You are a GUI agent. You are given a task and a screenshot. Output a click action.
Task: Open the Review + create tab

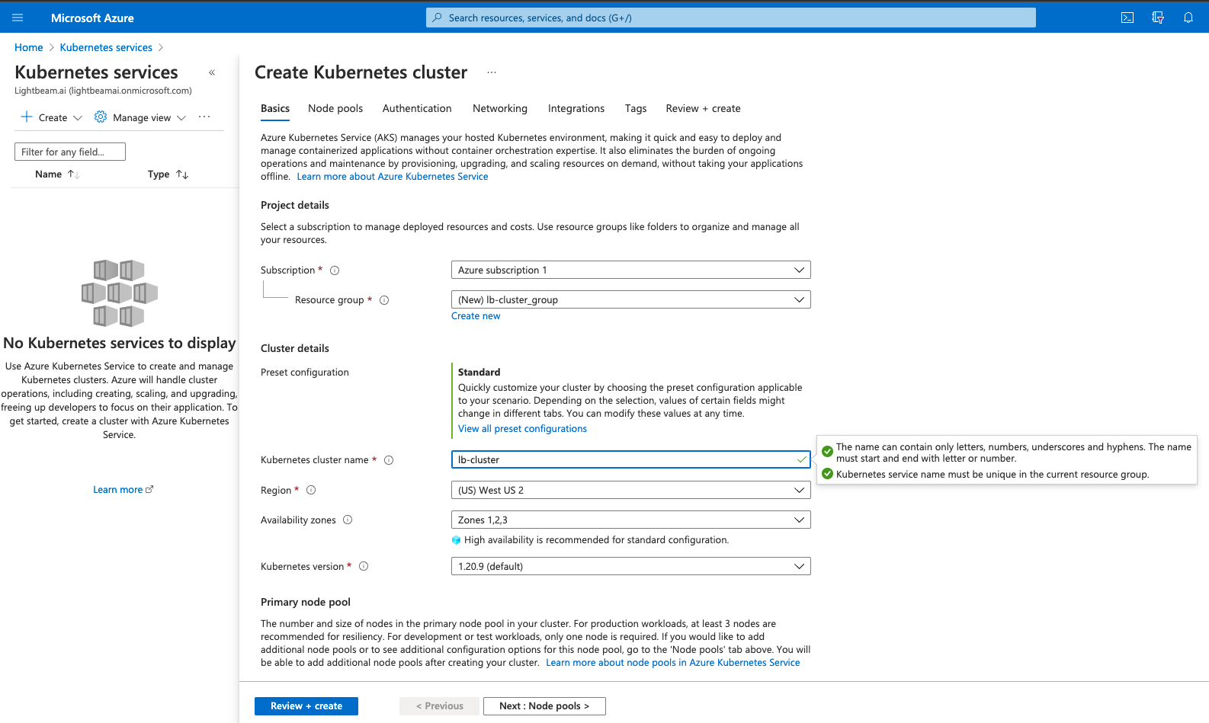[x=703, y=108]
